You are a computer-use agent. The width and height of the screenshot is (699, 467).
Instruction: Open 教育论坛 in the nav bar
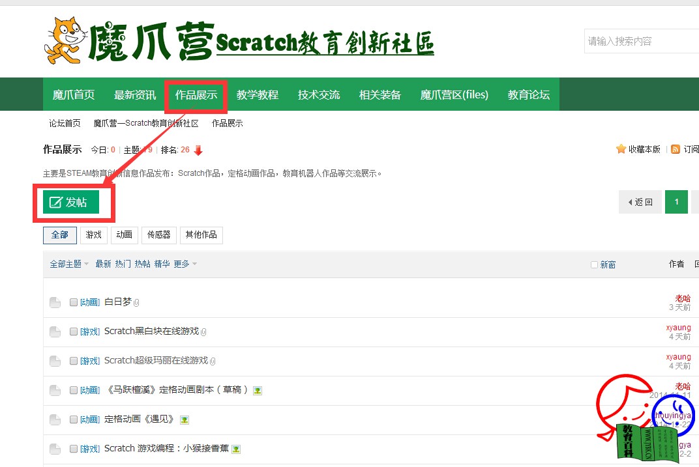coord(529,95)
